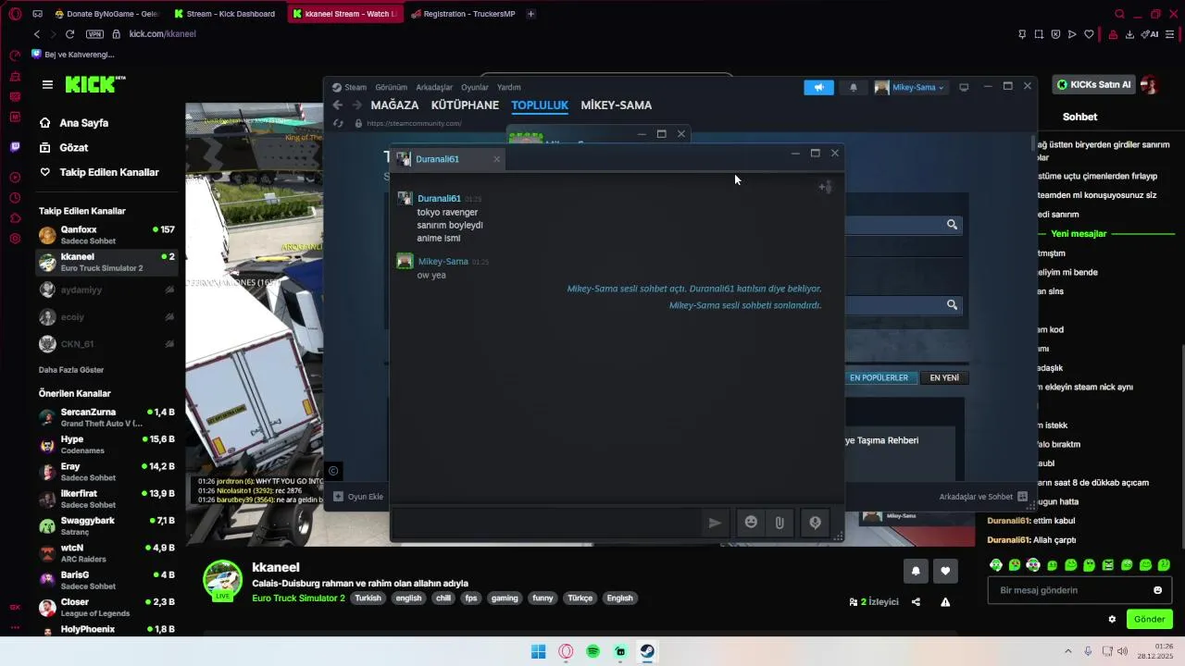Switch Steam to Big Picture mode icon
This screenshot has height=666, width=1185.
[x=964, y=87]
